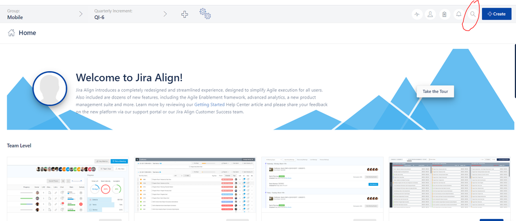Click the chevron after Mobile
The image size is (516, 221).
pos(81,14)
